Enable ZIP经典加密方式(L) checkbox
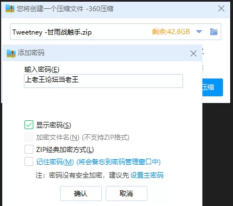The image size is (233, 206). [x=29, y=149]
